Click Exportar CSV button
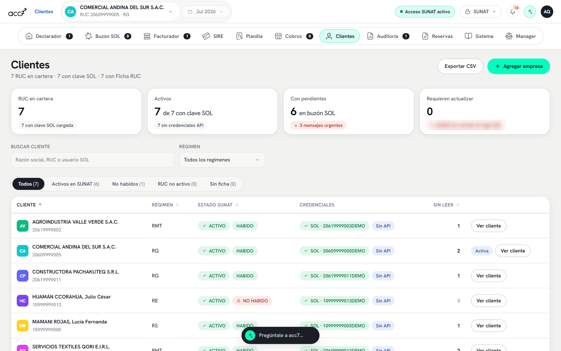 [x=460, y=66]
